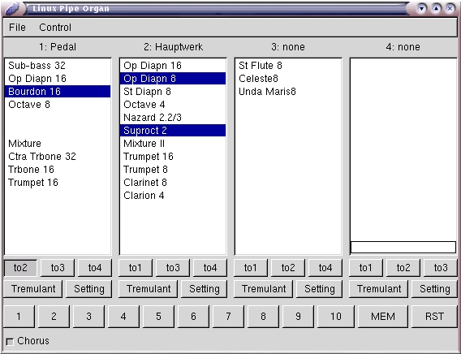Screen dimensions: 461x354
Task: Click the Linux Pipe Organ title bar app icon
Action: coord(11,9)
